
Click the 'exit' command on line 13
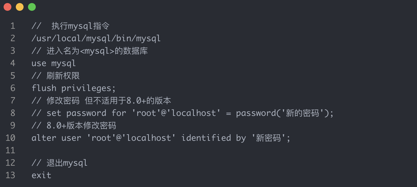[41, 175]
